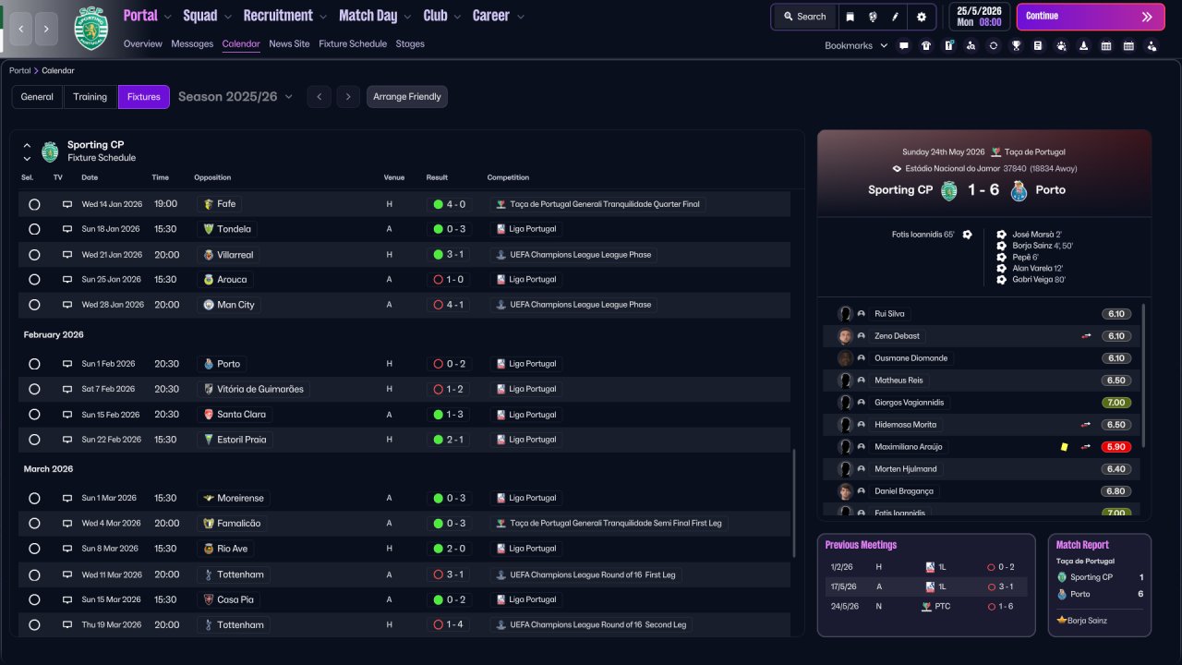Select the Casa Pia fixture radio button

[x=34, y=599]
